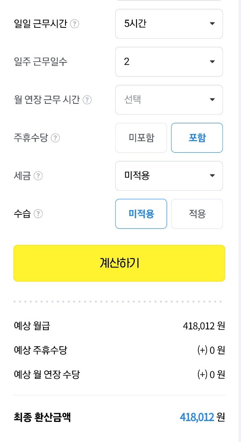Click the 예상 주휴수당 result row

pos(119,350)
